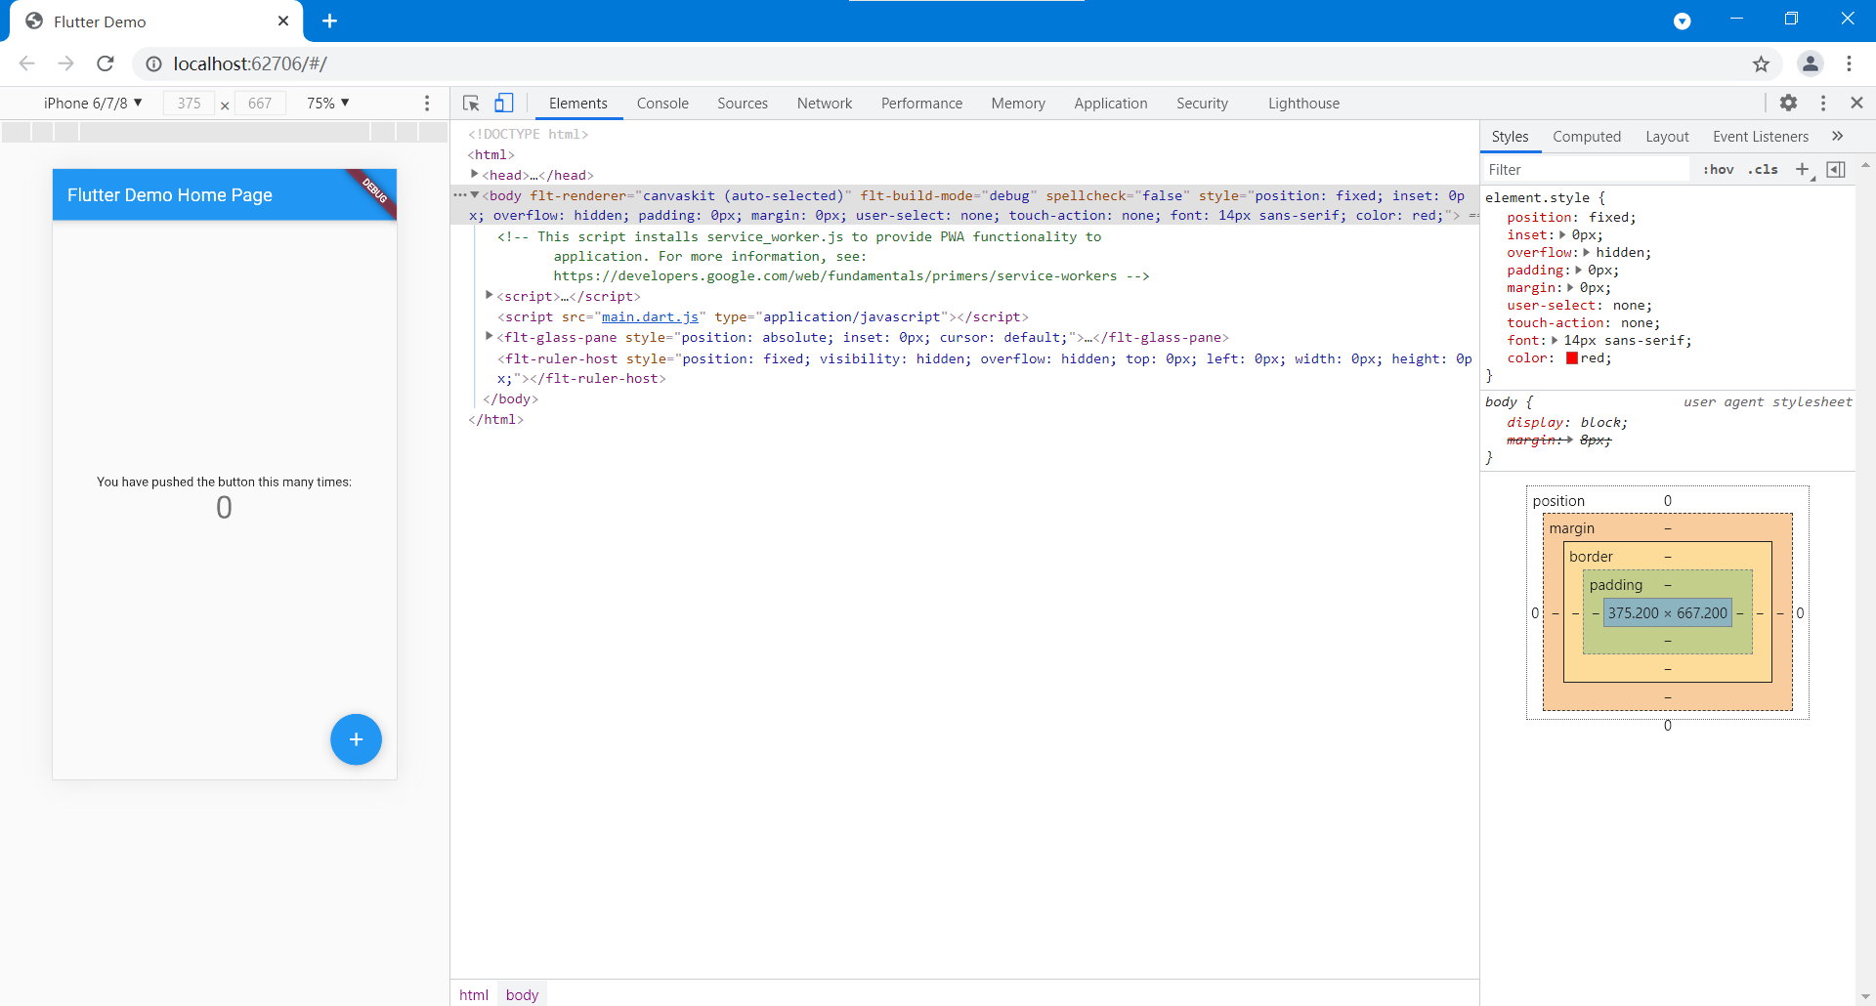Switch to the Network tab

point(825,103)
